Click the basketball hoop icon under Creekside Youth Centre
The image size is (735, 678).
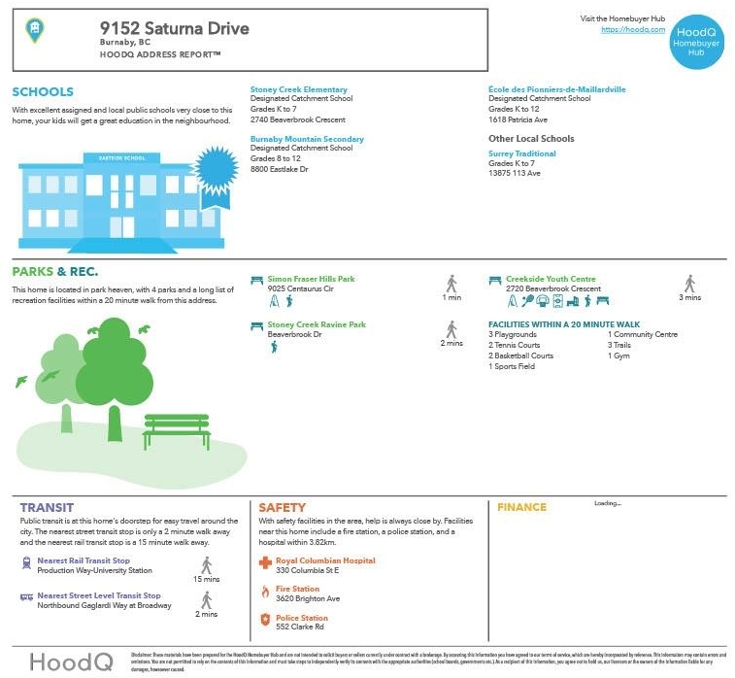[543, 301]
